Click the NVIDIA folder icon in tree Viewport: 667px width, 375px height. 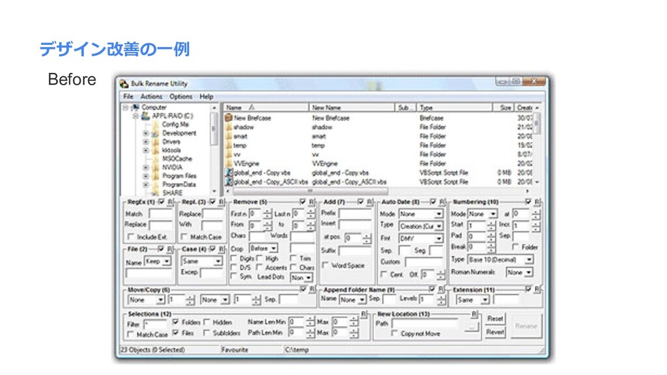[156, 167]
